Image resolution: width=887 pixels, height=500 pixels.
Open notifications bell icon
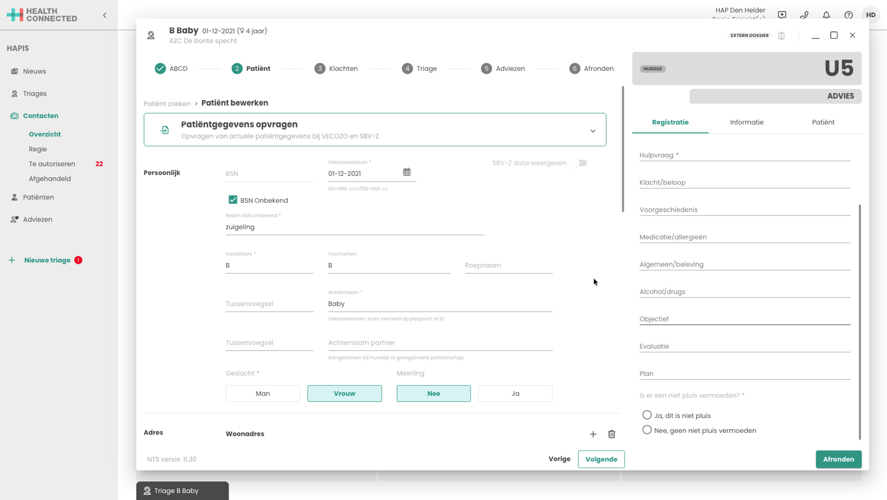tap(826, 15)
